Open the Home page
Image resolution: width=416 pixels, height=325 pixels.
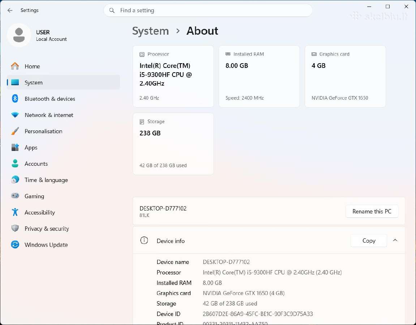click(63, 66)
